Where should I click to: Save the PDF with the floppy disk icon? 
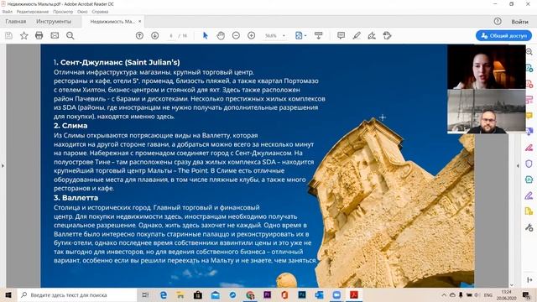pos(8,35)
